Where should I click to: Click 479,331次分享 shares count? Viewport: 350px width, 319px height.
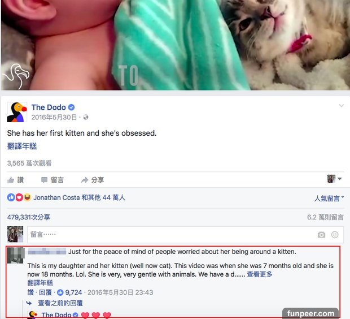29,217
